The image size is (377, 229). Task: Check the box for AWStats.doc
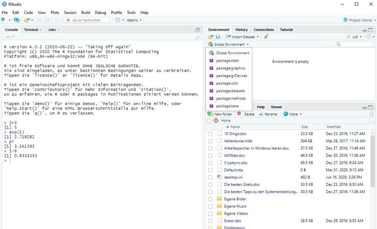[210, 155]
